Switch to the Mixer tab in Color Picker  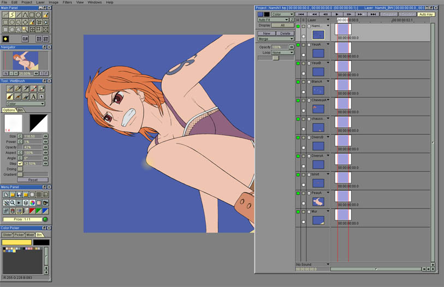pyautogui.click(x=30, y=235)
